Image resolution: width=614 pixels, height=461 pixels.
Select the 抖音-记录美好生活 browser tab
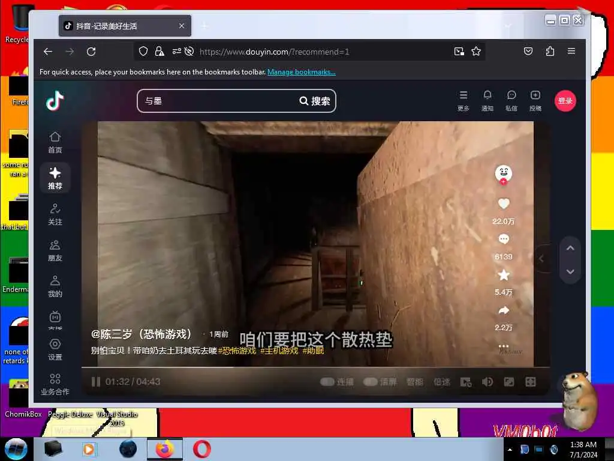[x=125, y=26]
